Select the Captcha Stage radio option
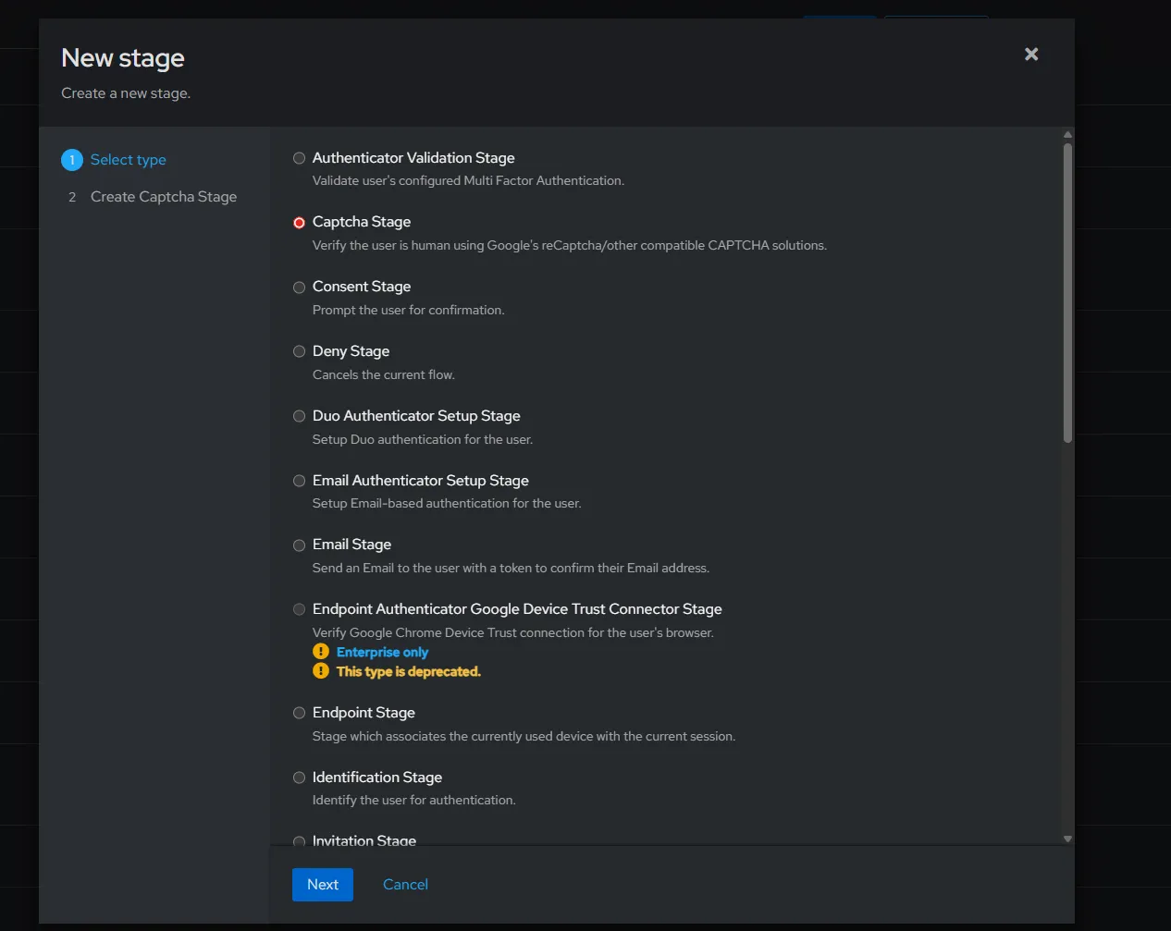The image size is (1171, 931). coord(299,223)
